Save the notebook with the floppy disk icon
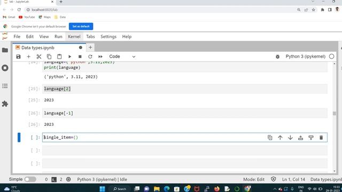The width and height of the screenshot is (342, 192). [x=18, y=57]
